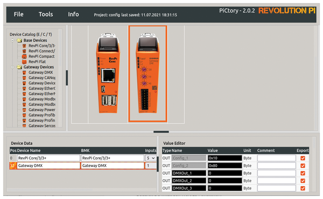Click the DMXOut_3 comment field
Image resolution: width=323 pixels, height=199 pixels.
[277, 188]
